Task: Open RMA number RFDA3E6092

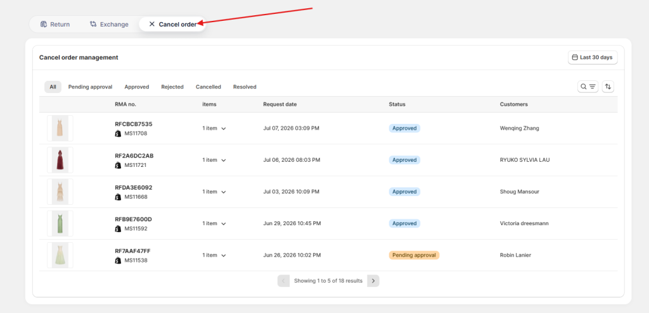Action: click(x=134, y=187)
